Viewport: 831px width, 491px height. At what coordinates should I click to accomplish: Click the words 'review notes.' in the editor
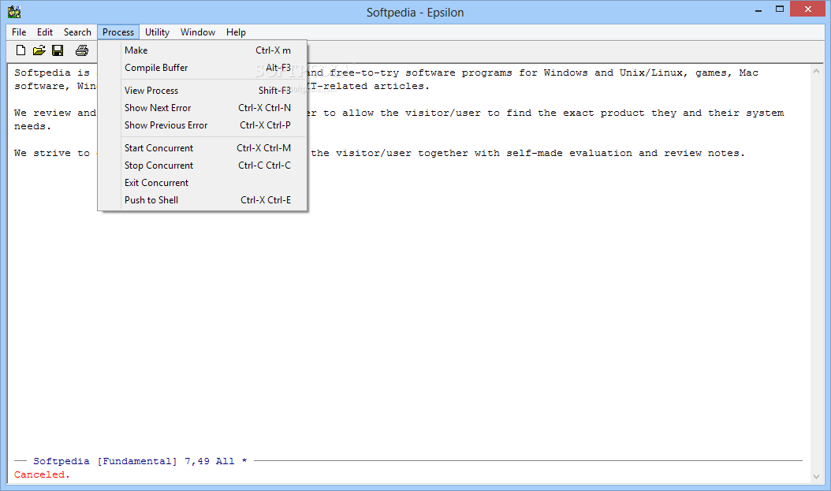(x=704, y=153)
